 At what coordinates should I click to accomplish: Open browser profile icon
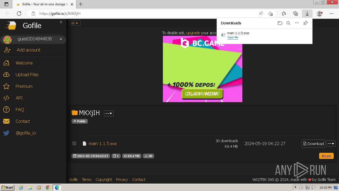320,14
